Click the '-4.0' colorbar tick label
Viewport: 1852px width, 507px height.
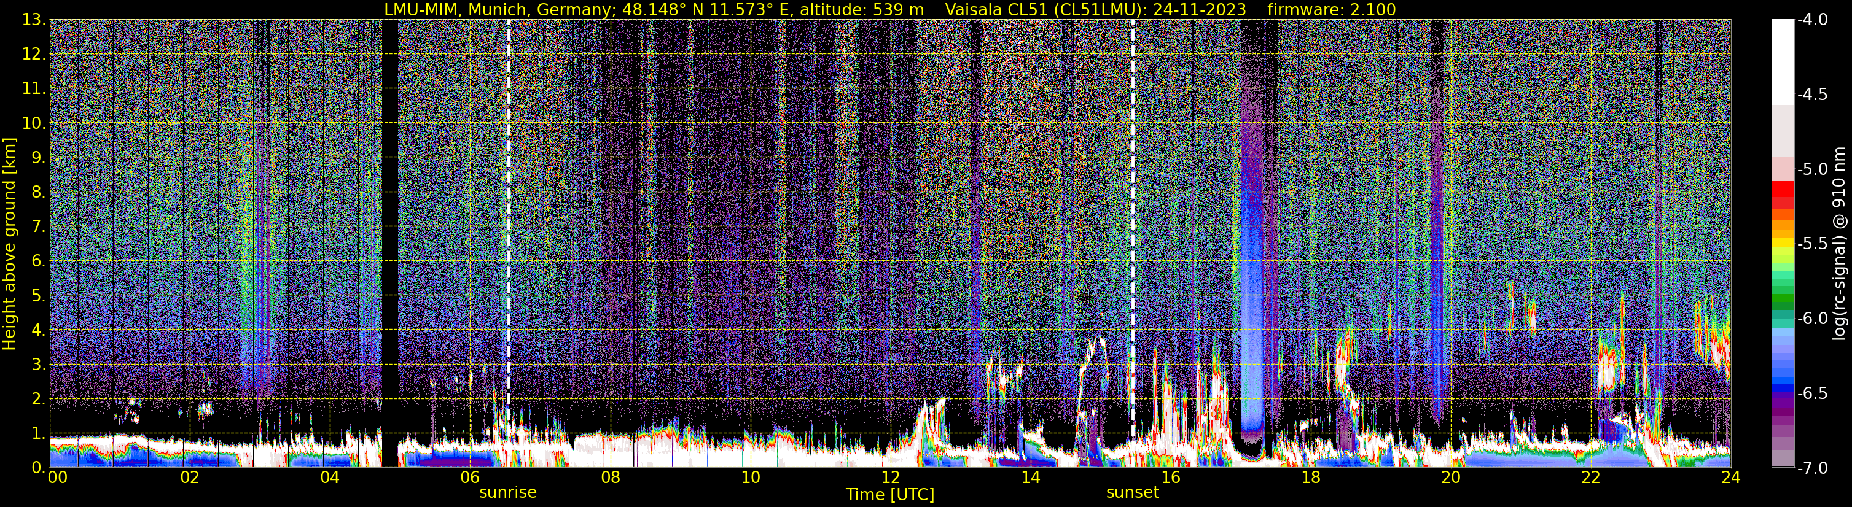1811,20
